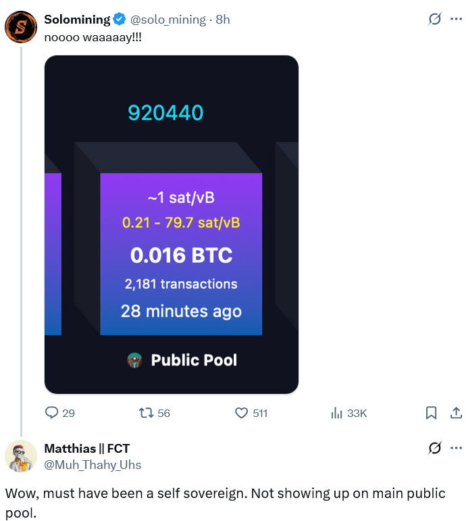Click the @Muh_Thahy_Uhs handle
Viewport: 466px width, 521px height.
[93, 464]
